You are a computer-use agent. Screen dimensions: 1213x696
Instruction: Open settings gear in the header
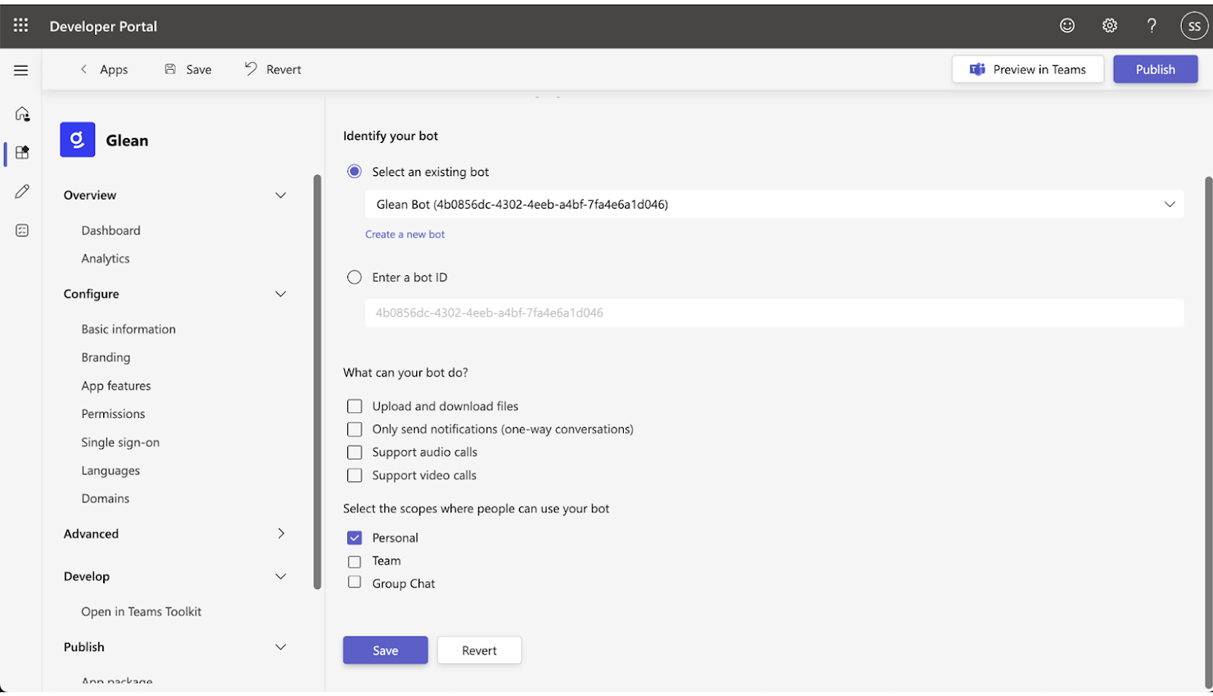(1109, 26)
